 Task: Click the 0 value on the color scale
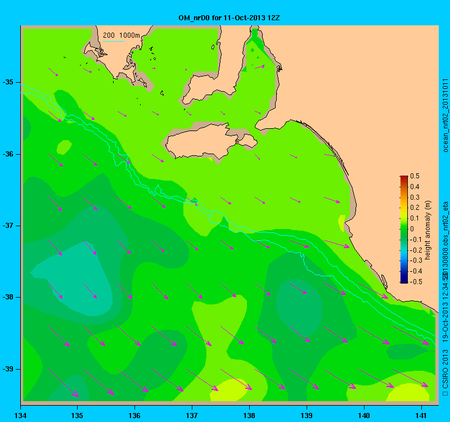point(412,229)
